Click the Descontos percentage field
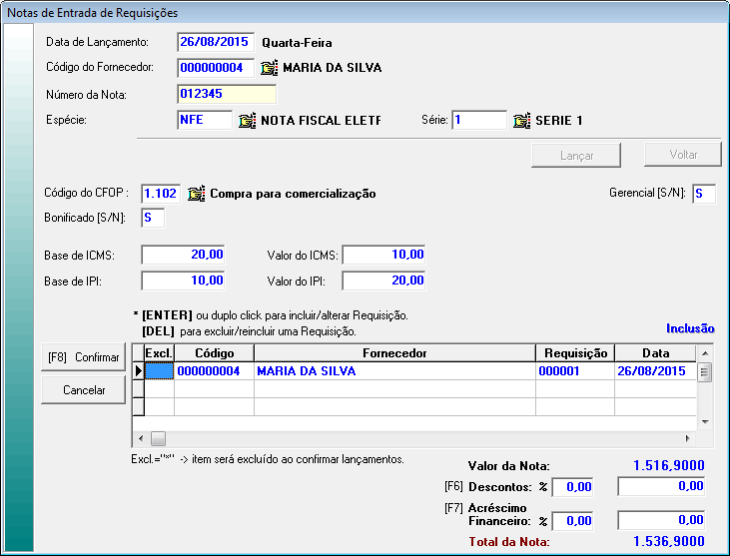The height and width of the screenshot is (556, 730). click(572, 488)
